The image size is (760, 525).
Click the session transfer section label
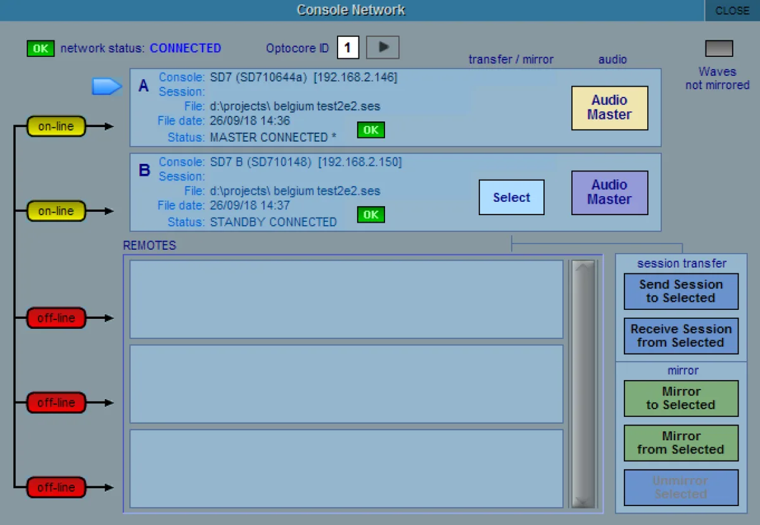(x=682, y=263)
